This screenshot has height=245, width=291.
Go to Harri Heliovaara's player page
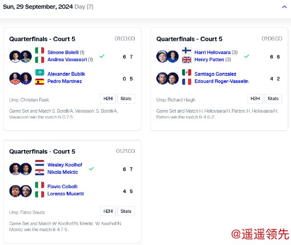point(212,52)
